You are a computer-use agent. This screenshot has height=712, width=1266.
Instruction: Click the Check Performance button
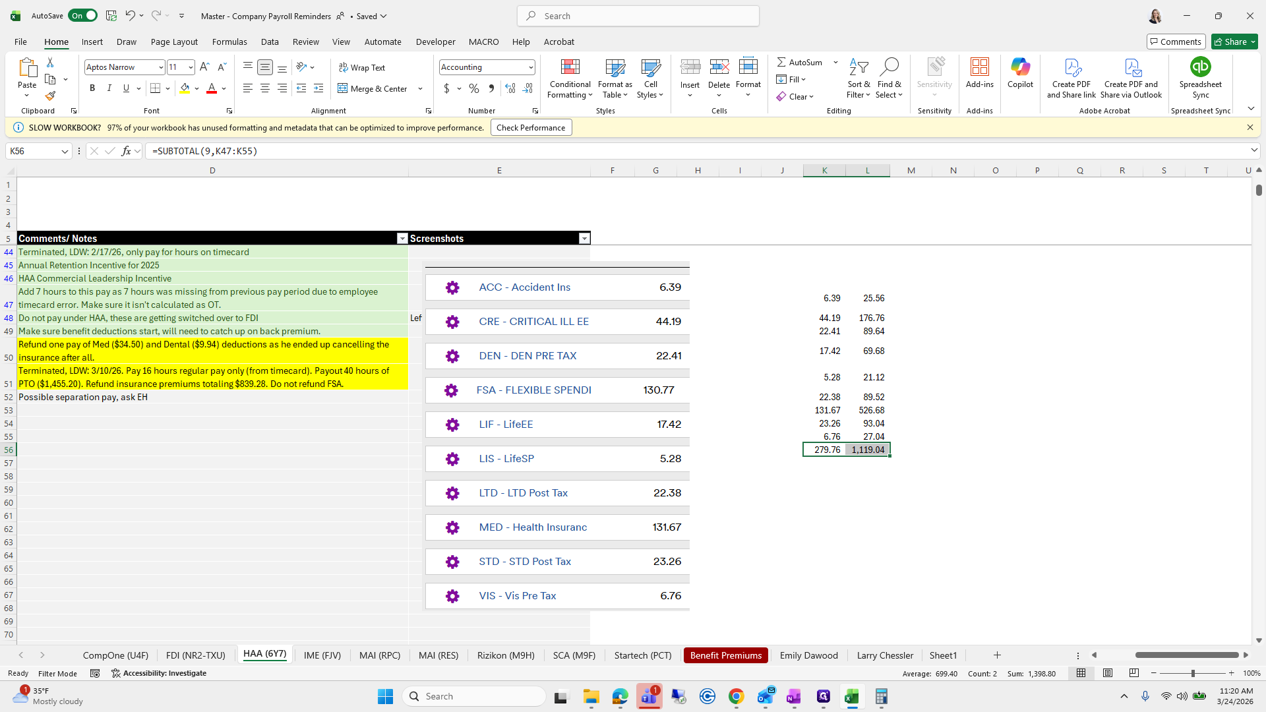[x=531, y=127]
